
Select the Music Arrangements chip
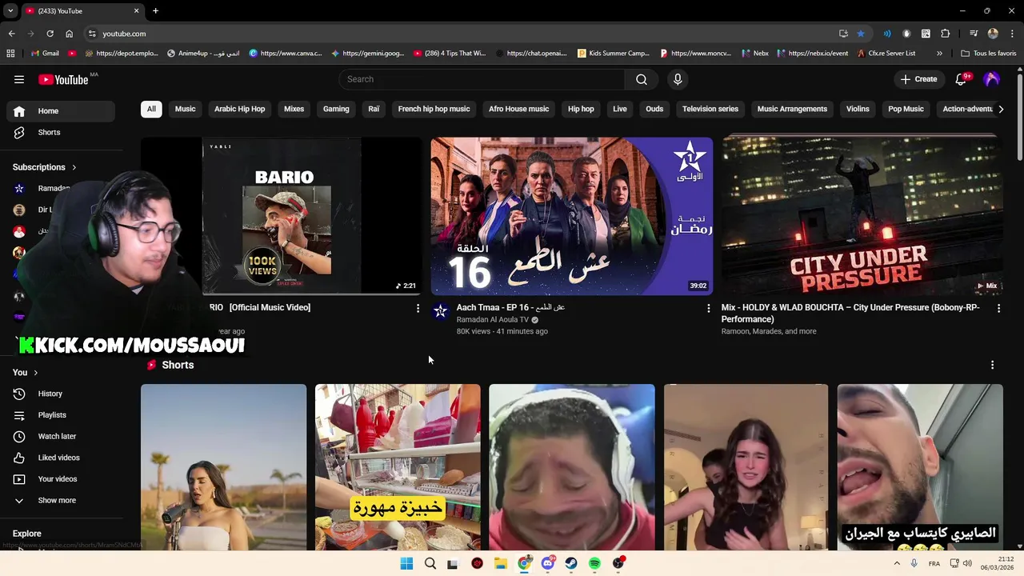pyautogui.click(x=792, y=109)
